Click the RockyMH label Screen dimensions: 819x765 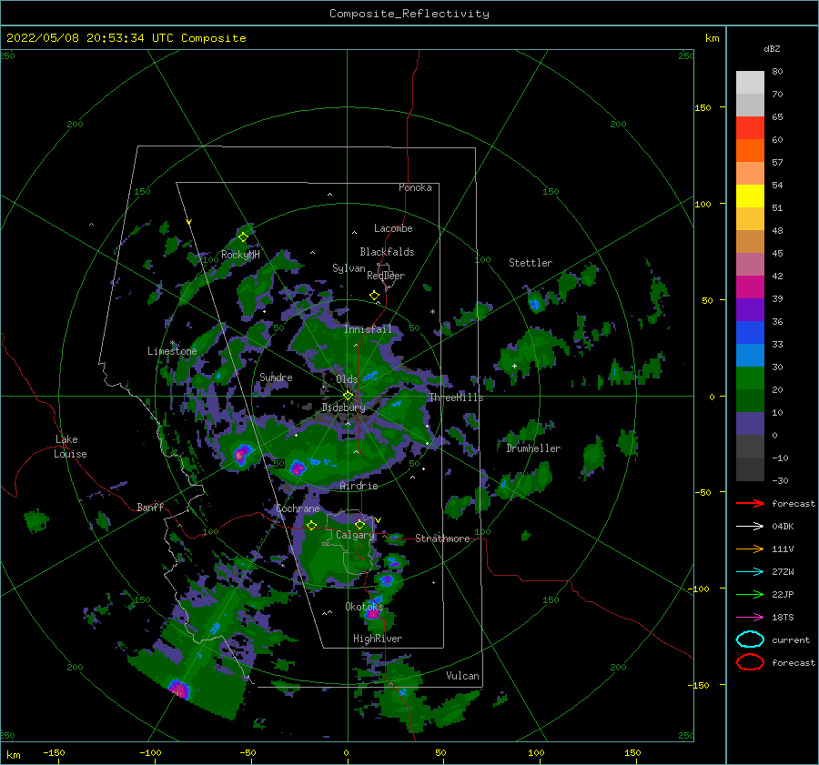[240, 255]
